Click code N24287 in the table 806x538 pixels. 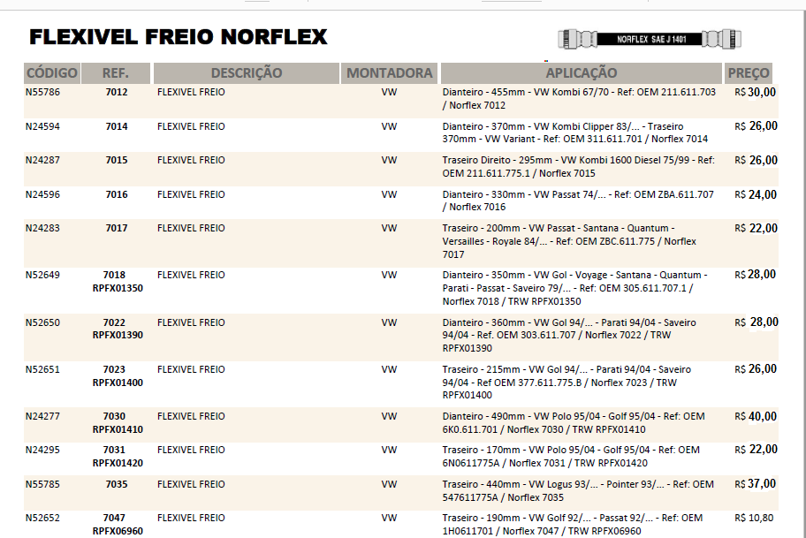tap(42, 160)
